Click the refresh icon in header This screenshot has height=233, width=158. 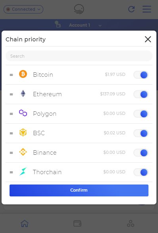click(131, 9)
